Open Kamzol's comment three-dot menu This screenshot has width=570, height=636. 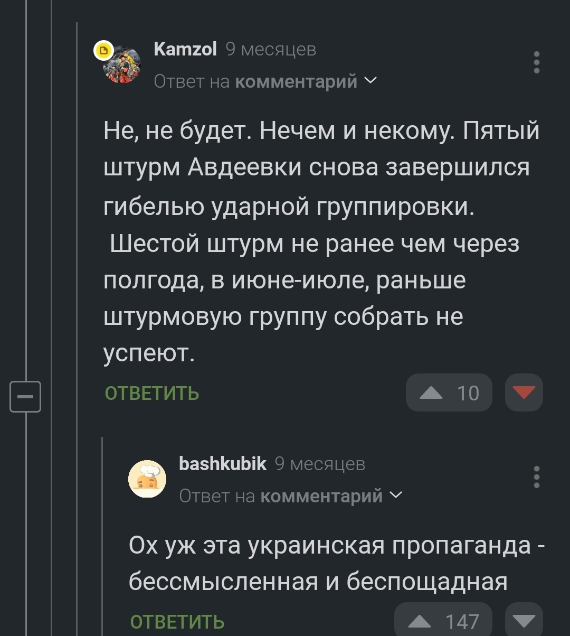tap(536, 62)
